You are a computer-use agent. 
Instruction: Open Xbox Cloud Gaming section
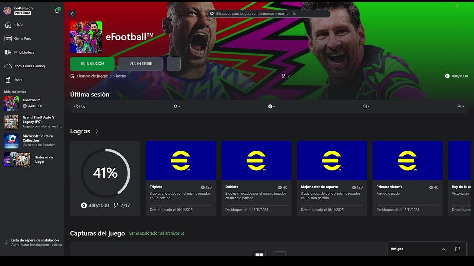coord(32,66)
